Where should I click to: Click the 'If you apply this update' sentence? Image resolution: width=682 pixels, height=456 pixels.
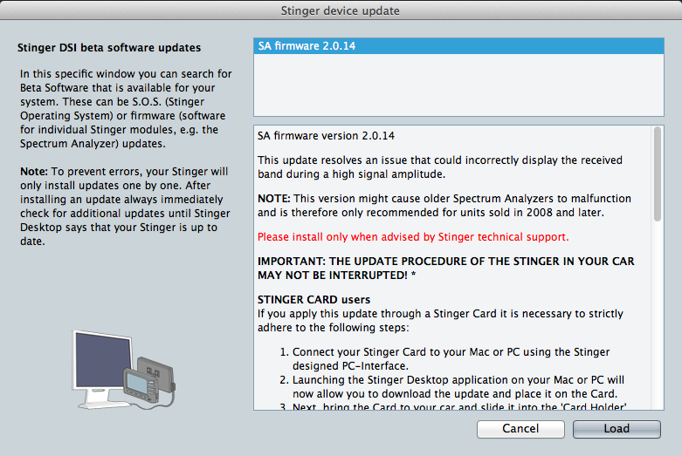(440, 321)
